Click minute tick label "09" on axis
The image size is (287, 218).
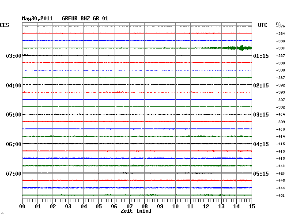tap(160, 206)
